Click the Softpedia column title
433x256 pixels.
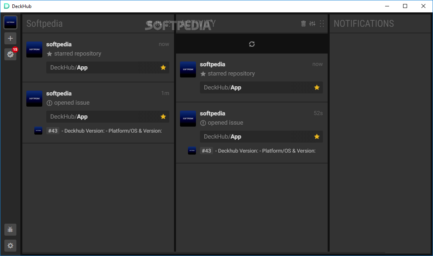click(x=44, y=24)
